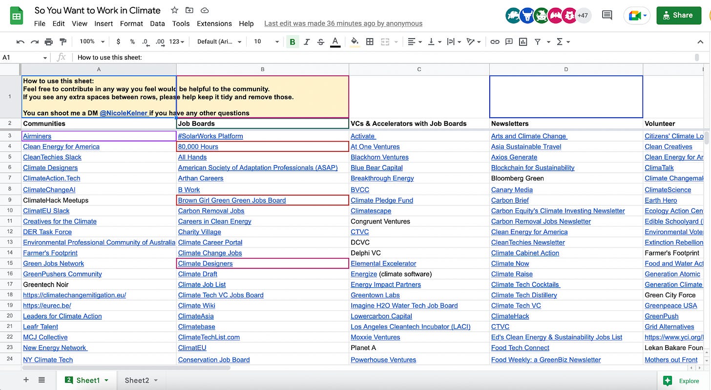Screen dimensions: 711x390
Task: Open the Extensions menu
Action: (x=214, y=23)
